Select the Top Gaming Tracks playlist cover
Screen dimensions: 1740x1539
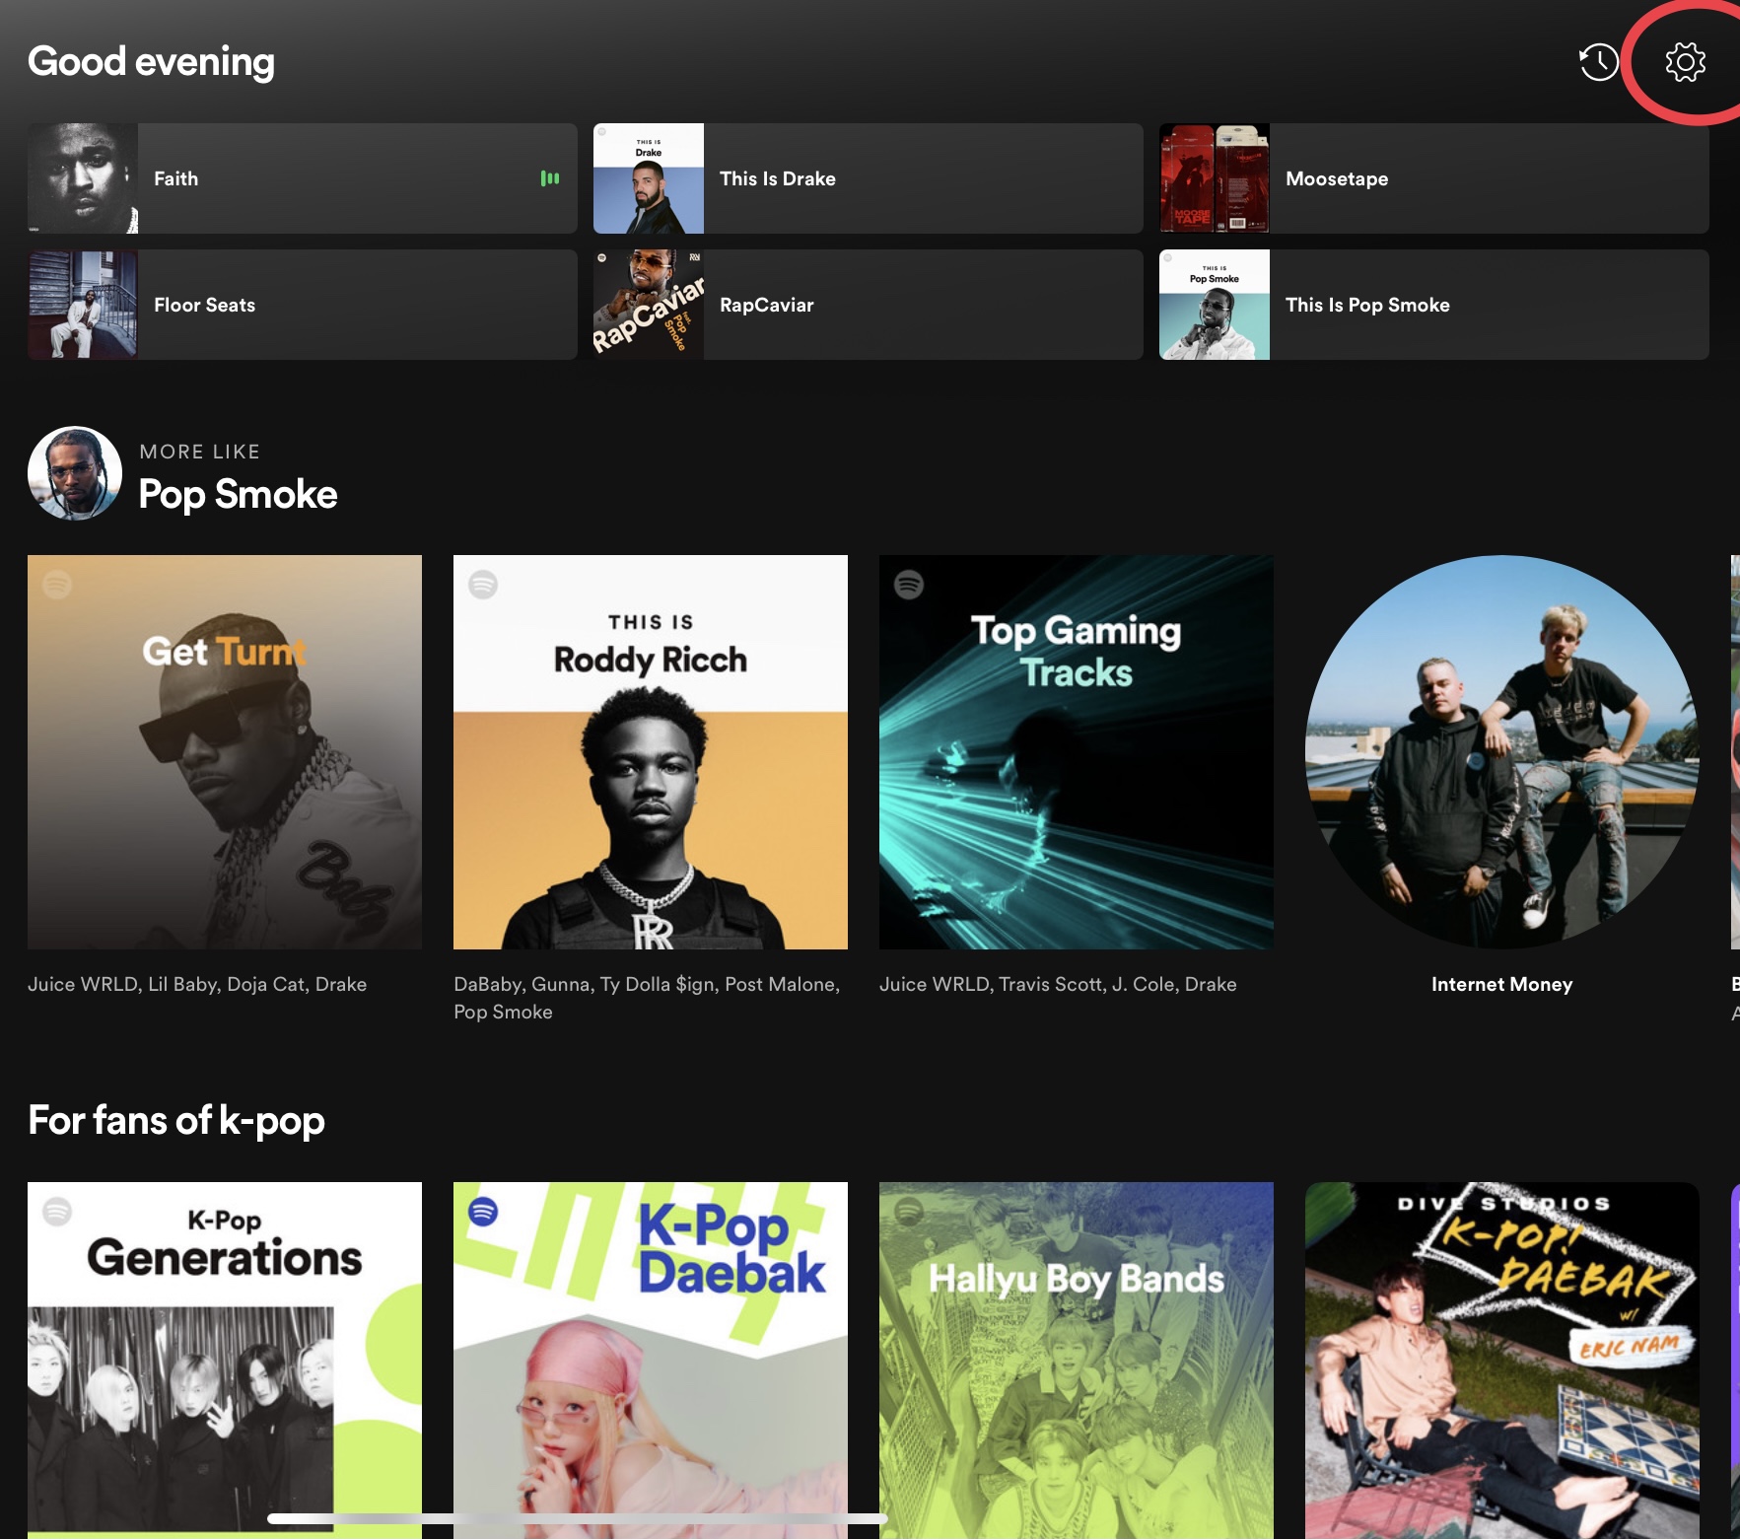(x=1077, y=752)
